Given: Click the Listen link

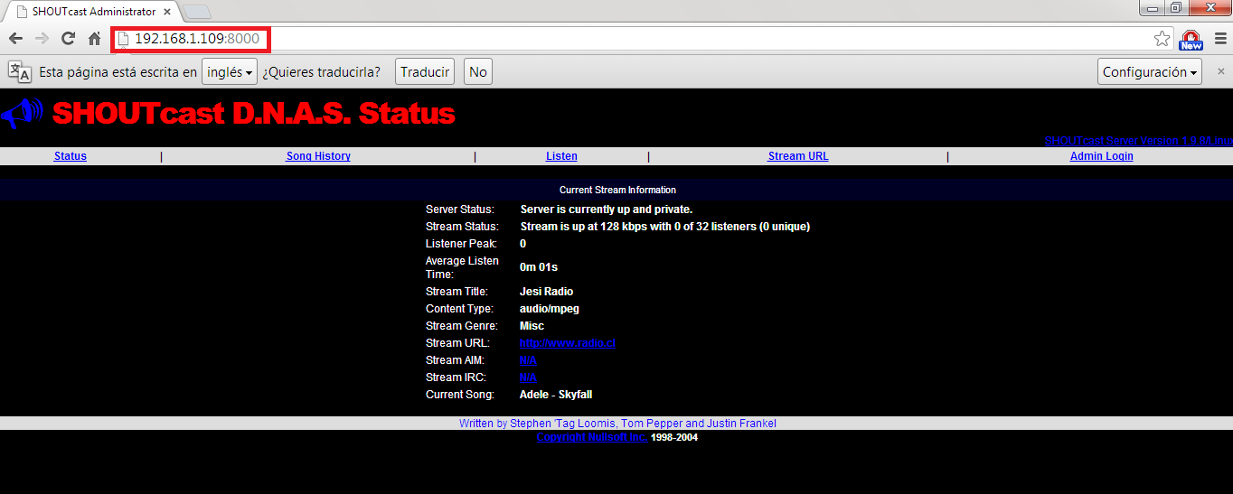Looking at the screenshot, I should coord(561,156).
